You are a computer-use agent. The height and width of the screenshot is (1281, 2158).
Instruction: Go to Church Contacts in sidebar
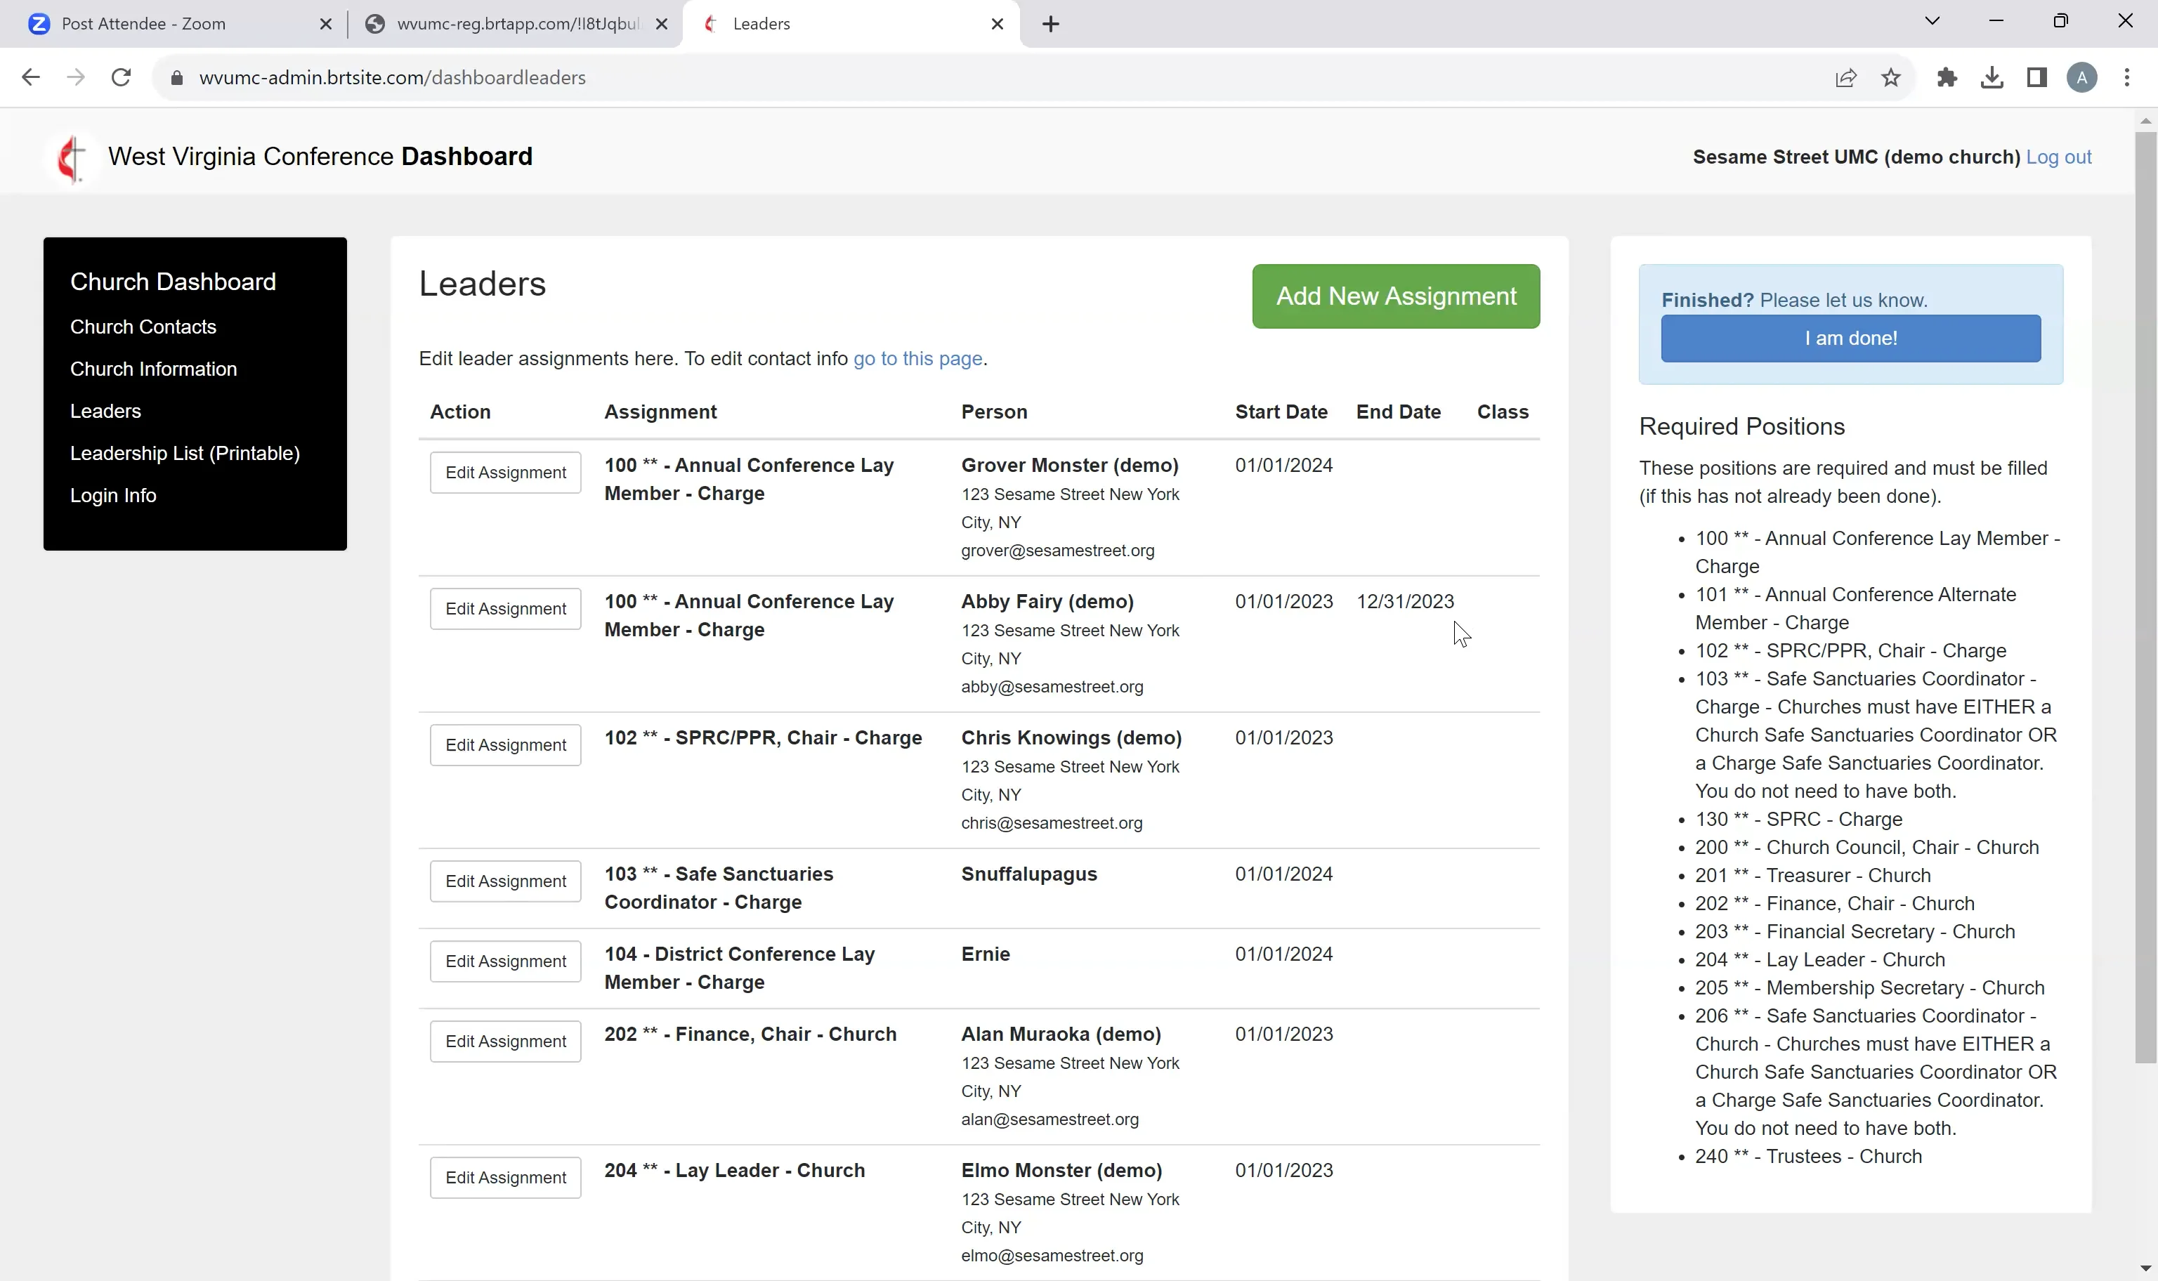(x=143, y=327)
